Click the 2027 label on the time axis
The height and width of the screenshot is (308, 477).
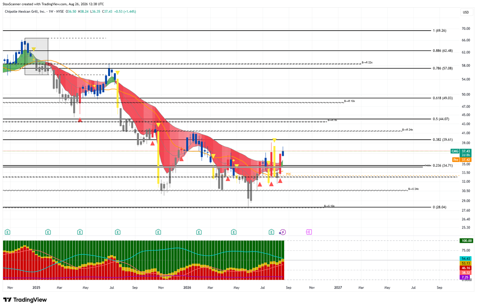(338, 287)
